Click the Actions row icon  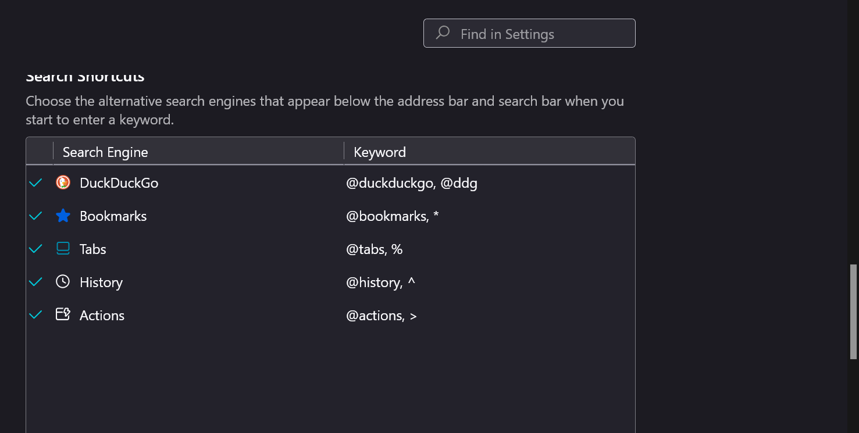63,315
